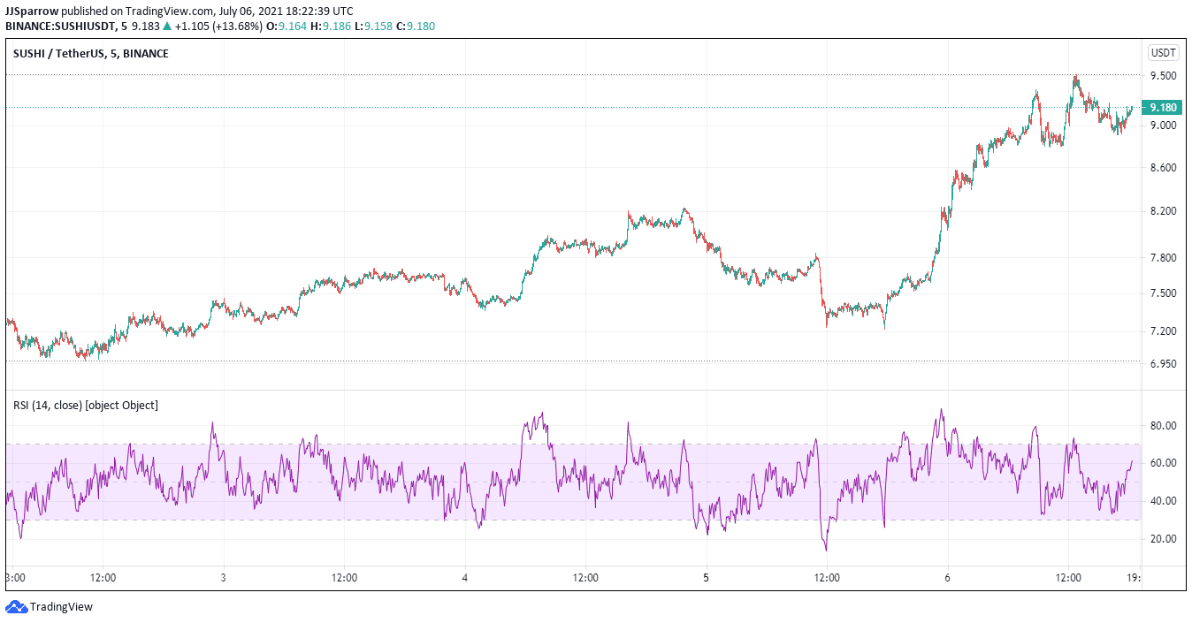Click the 9.500 price axis label
The image size is (1192, 623).
pyautogui.click(x=1162, y=76)
